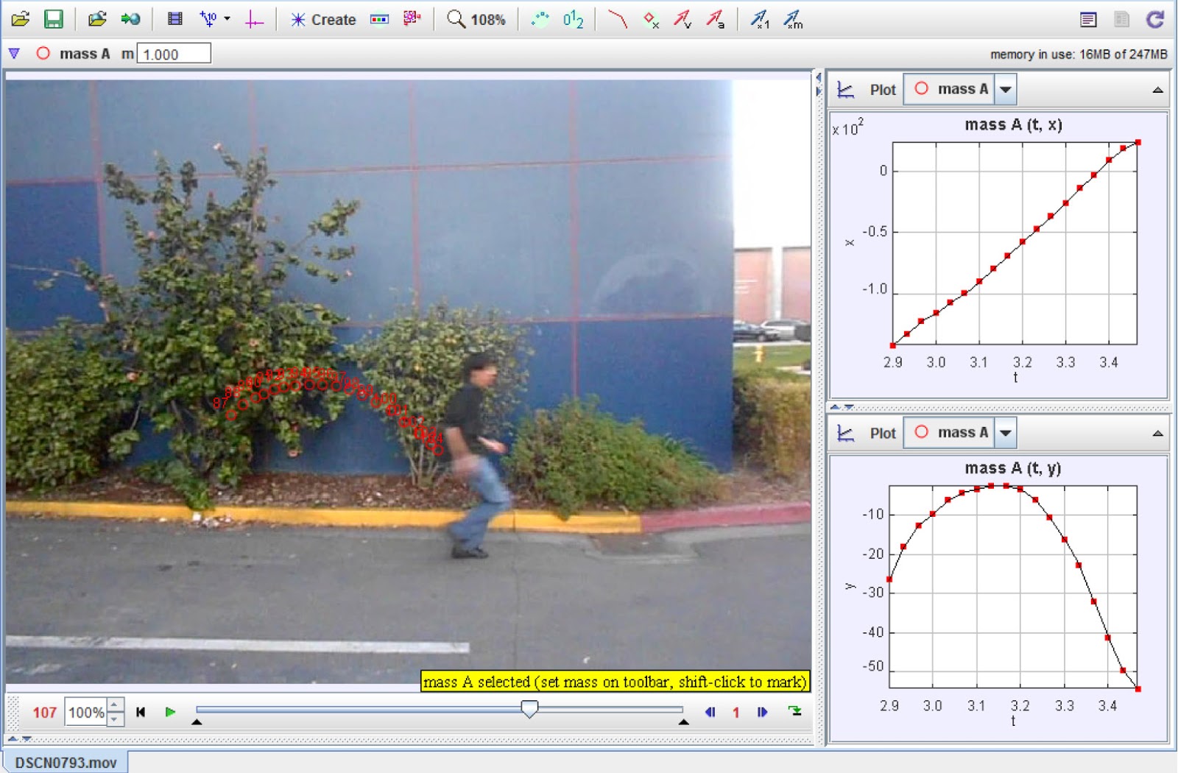The image size is (1178, 773).
Task: Select the mass value field showing 1.000
Action: click(174, 53)
